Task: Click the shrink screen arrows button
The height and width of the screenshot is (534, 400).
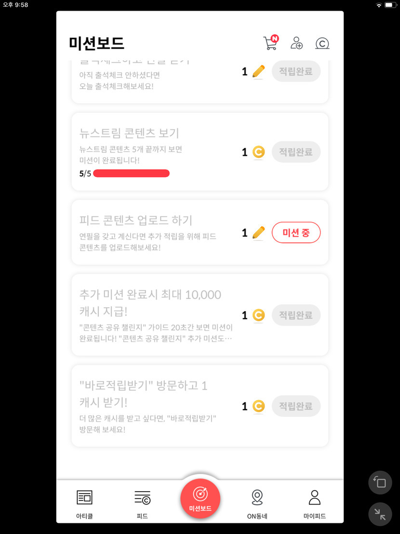Action: (x=380, y=515)
